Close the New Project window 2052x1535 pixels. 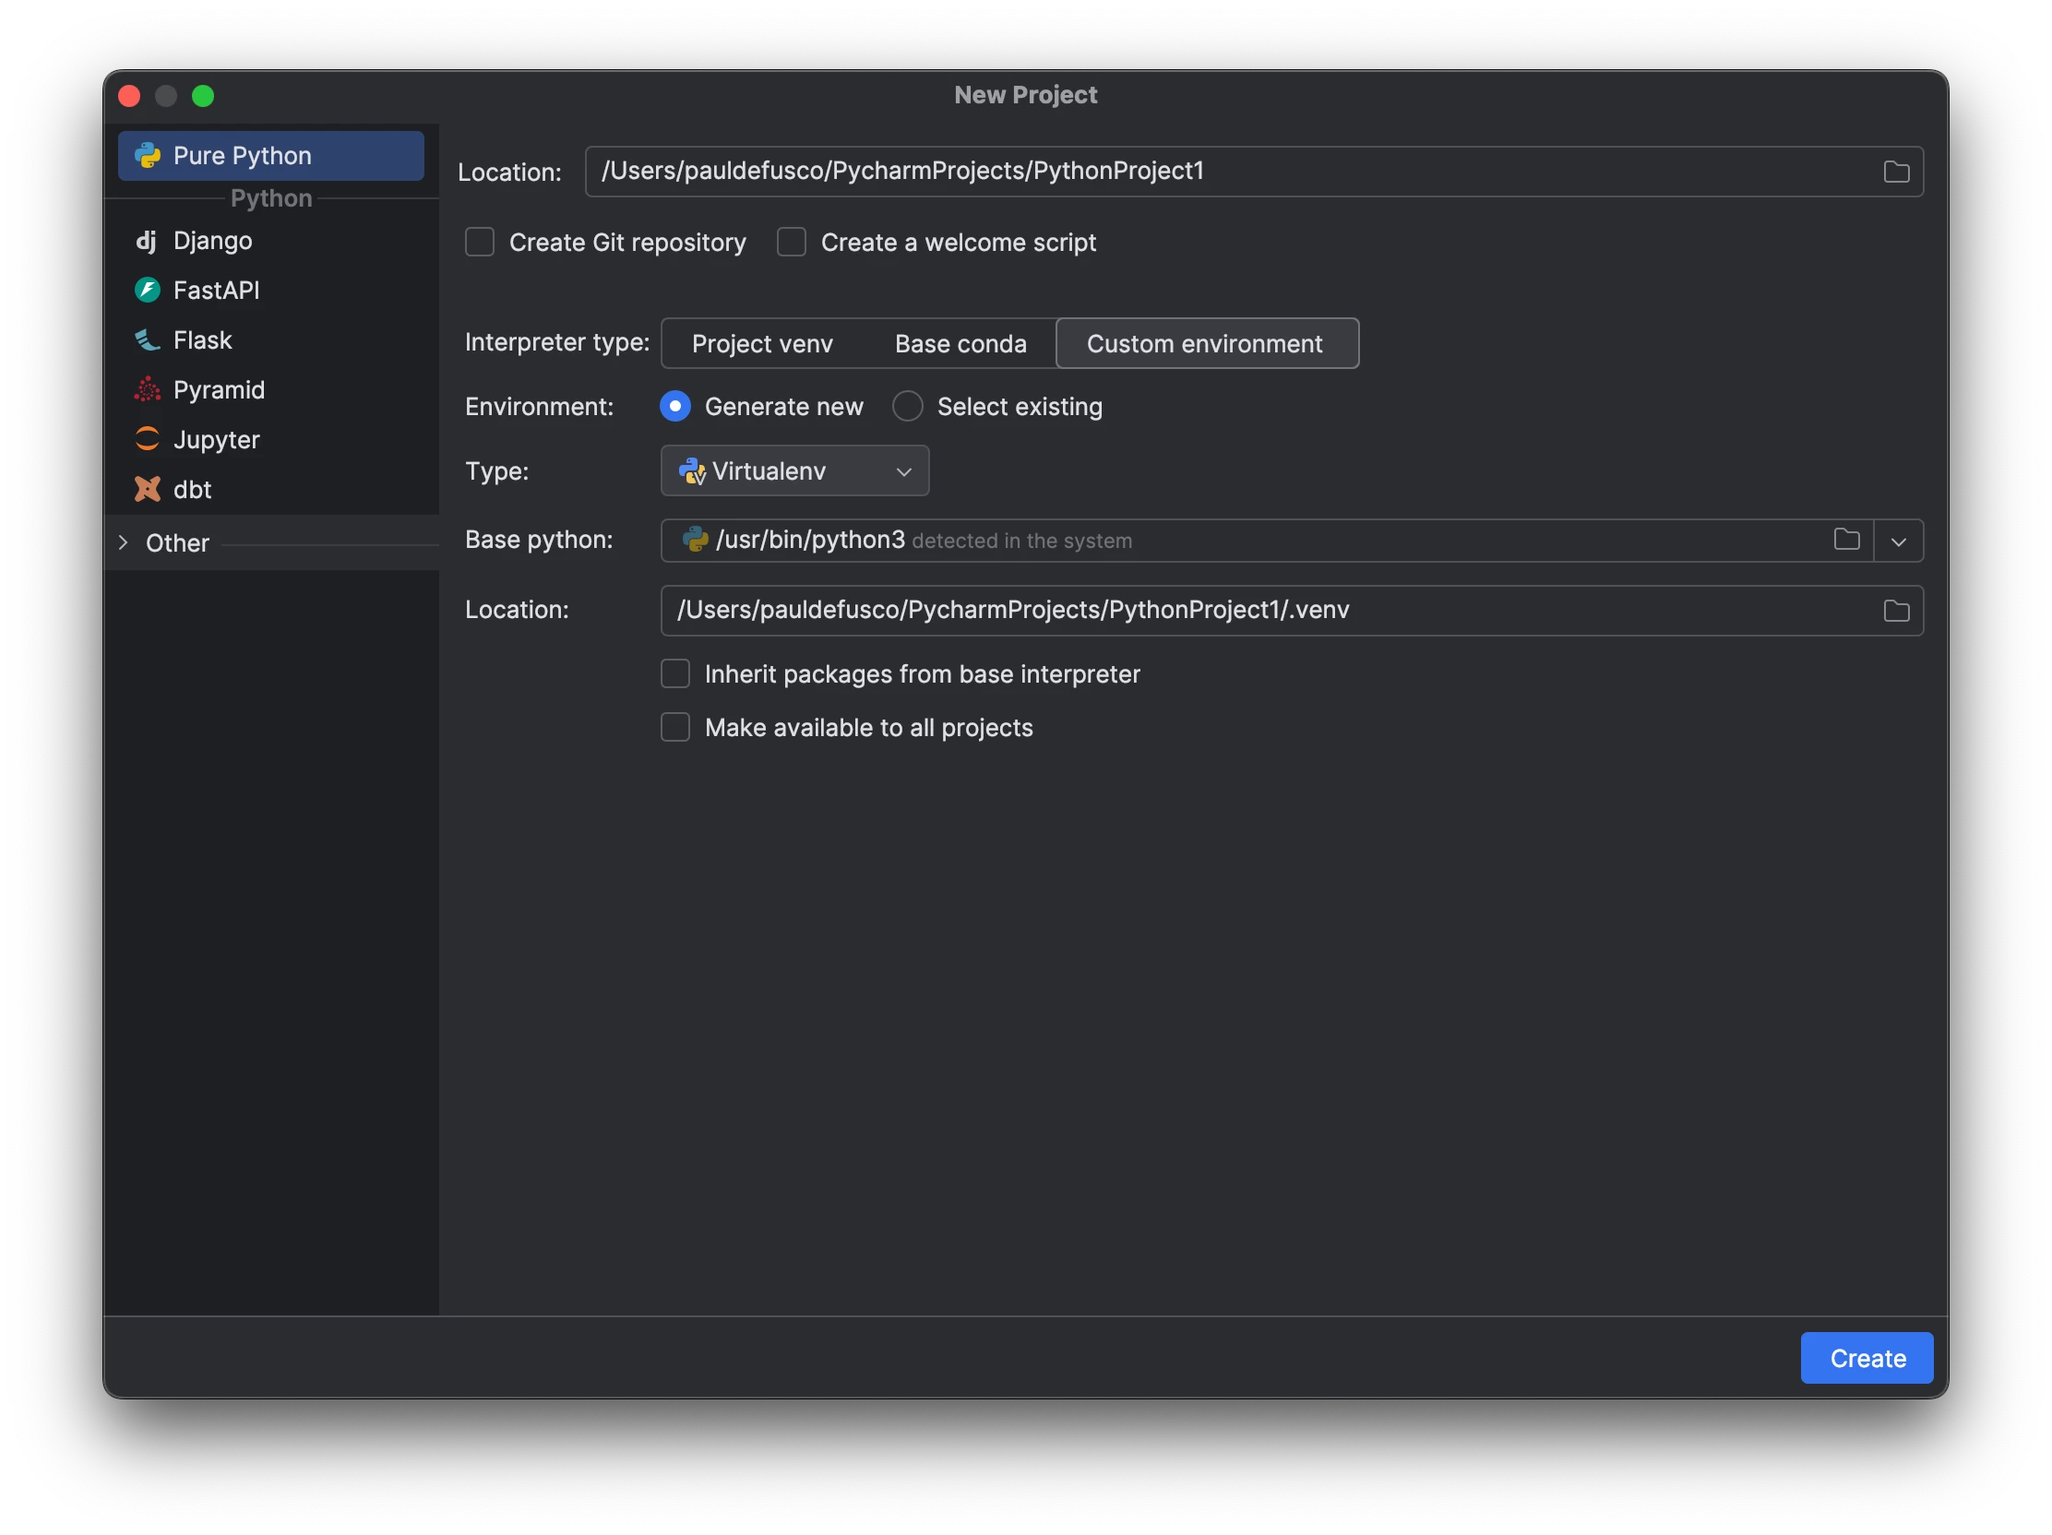click(130, 97)
